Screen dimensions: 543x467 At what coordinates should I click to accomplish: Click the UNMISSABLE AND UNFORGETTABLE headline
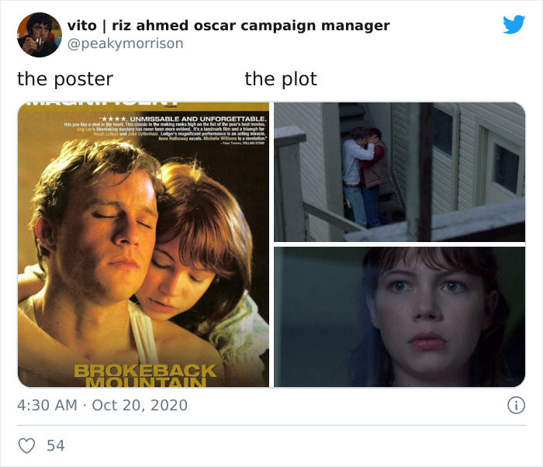(x=198, y=119)
